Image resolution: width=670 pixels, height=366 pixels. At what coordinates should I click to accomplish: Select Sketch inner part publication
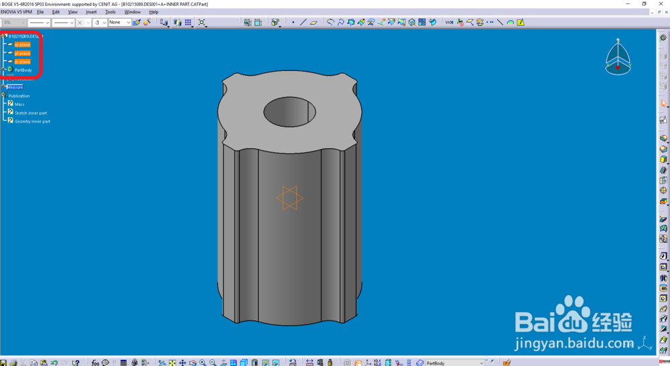31,113
